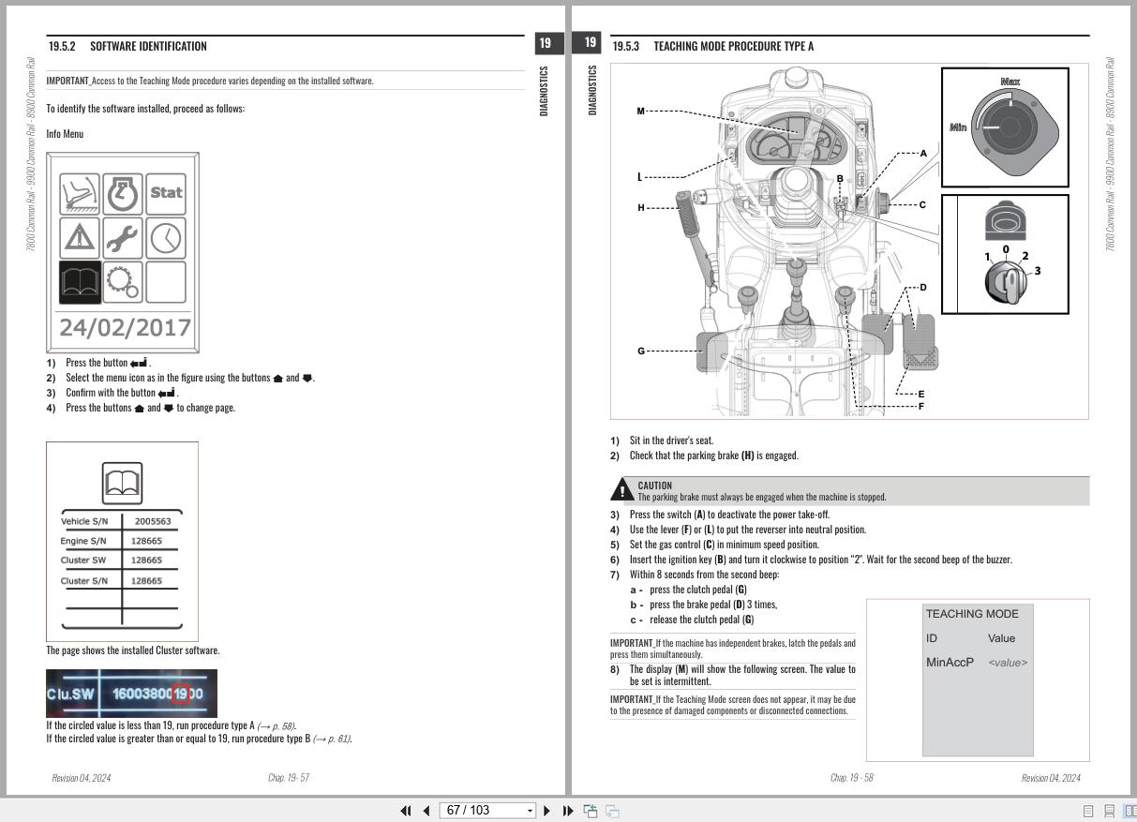Click the 'MinAccP' label in the display figure

pyautogui.click(x=950, y=663)
